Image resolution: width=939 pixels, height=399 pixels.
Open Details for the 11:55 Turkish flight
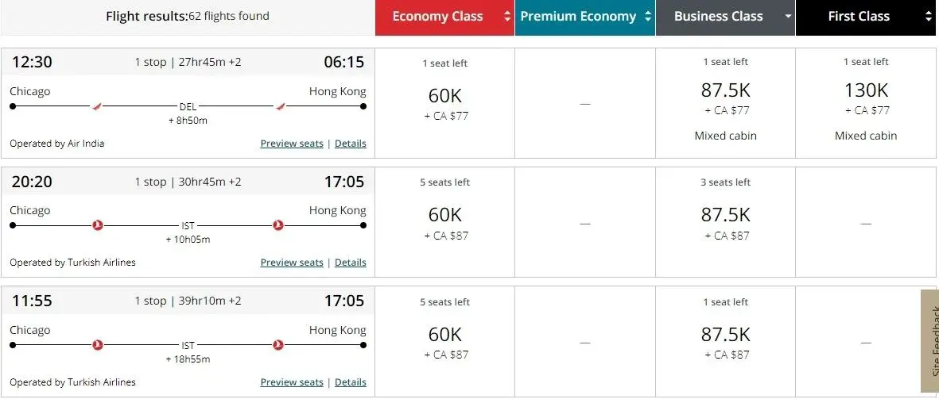click(x=351, y=382)
